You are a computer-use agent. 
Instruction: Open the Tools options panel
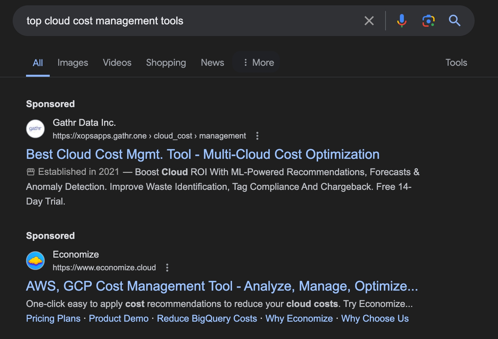tap(456, 62)
